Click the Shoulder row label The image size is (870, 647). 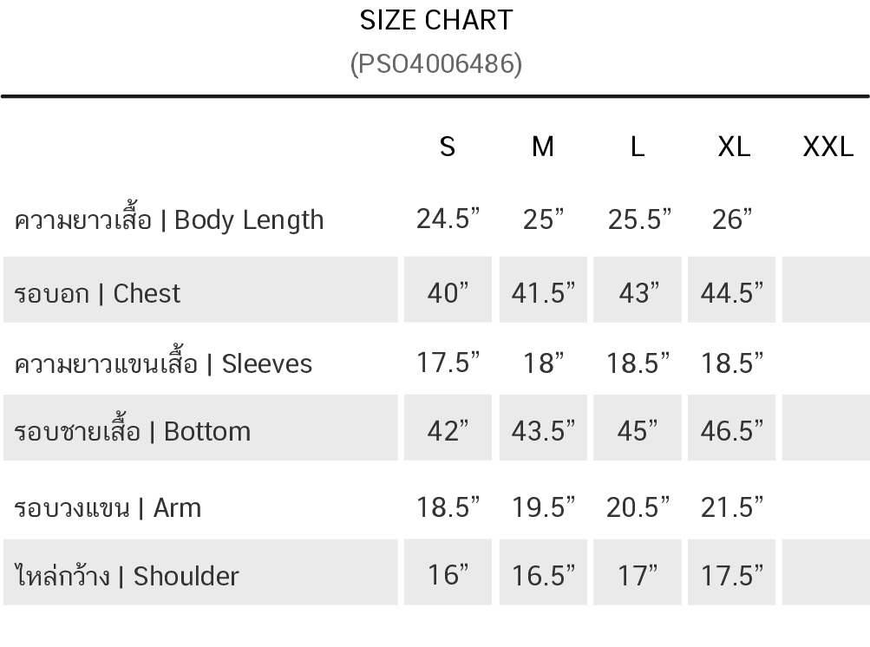pos(127,576)
